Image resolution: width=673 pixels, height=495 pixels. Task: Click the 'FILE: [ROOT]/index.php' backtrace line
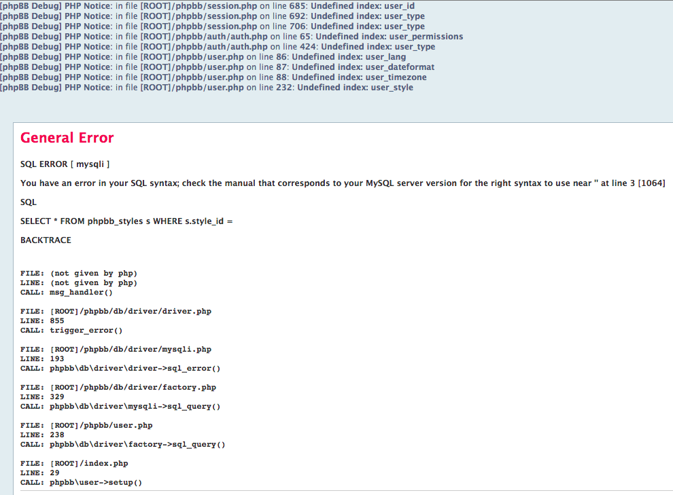pos(74,463)
